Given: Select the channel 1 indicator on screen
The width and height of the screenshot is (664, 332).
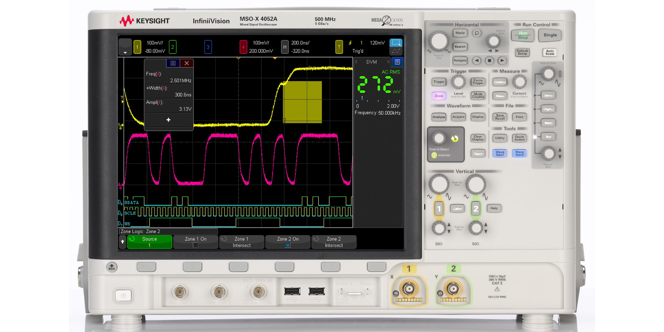Looking at the screenshot, I should click(137, 47).
